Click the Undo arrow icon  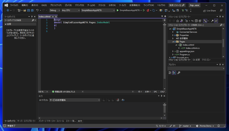38,10
